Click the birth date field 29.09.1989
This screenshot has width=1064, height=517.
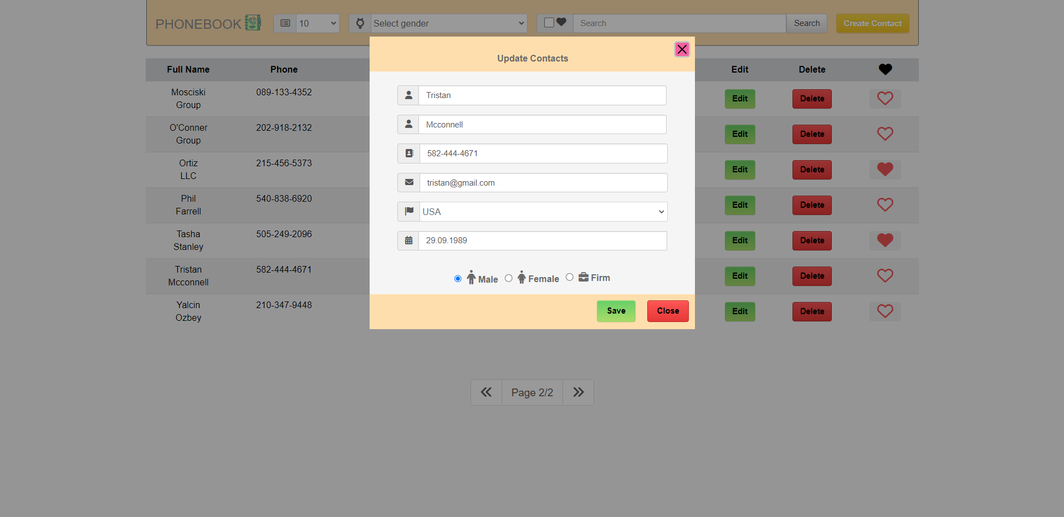click(543, 240)
